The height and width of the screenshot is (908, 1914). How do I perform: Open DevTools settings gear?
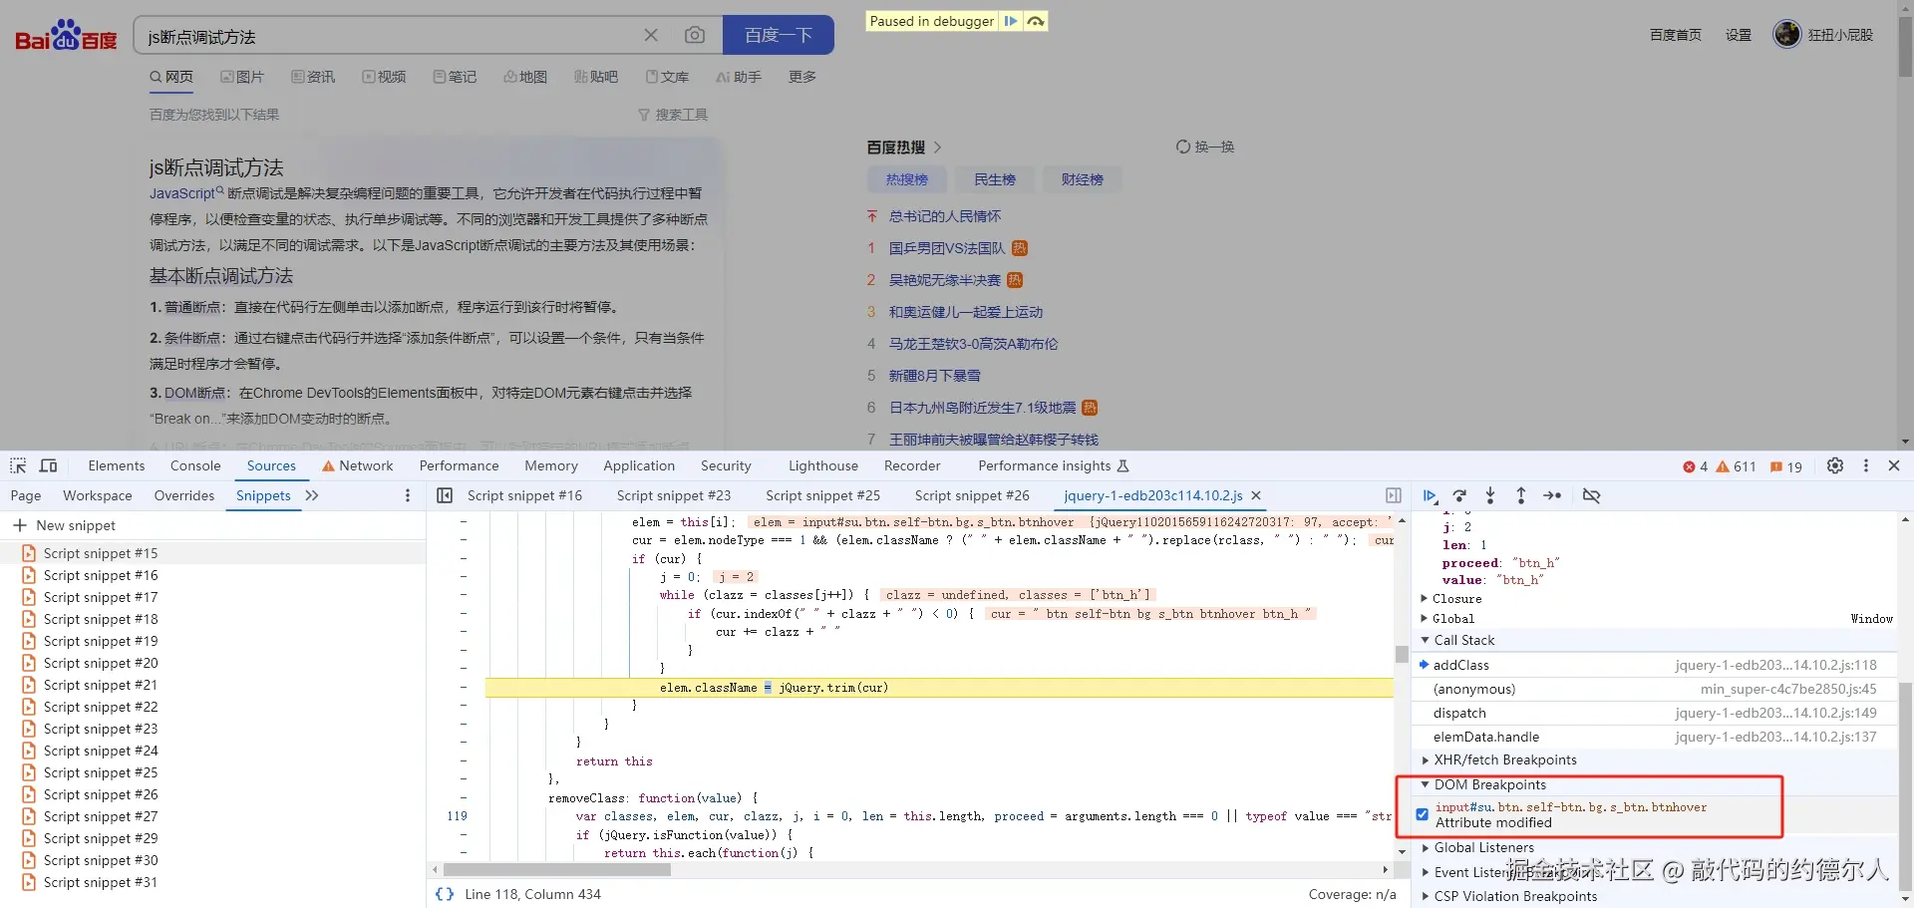pos(1835,465)
